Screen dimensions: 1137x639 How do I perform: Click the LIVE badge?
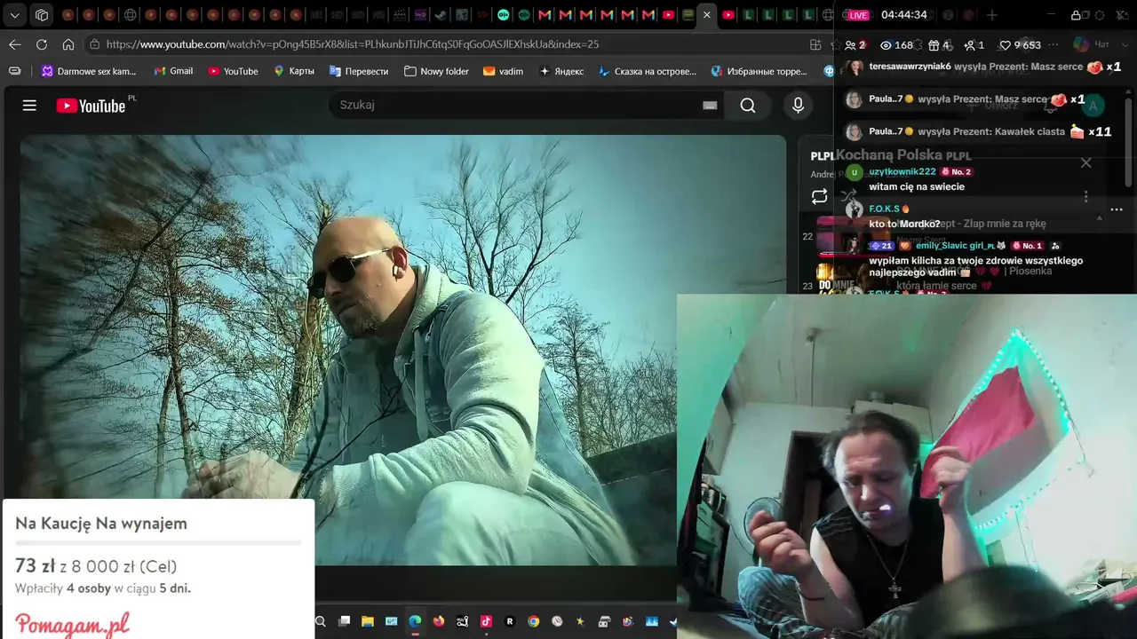(x=856, y=15)
